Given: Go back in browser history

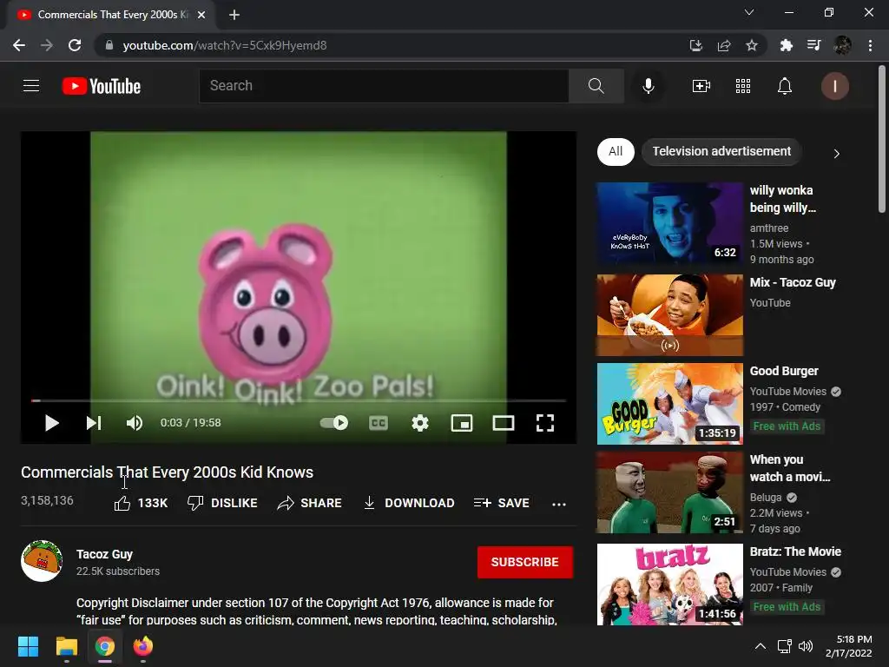Looking at the screenshot, I should pos(19,45).
